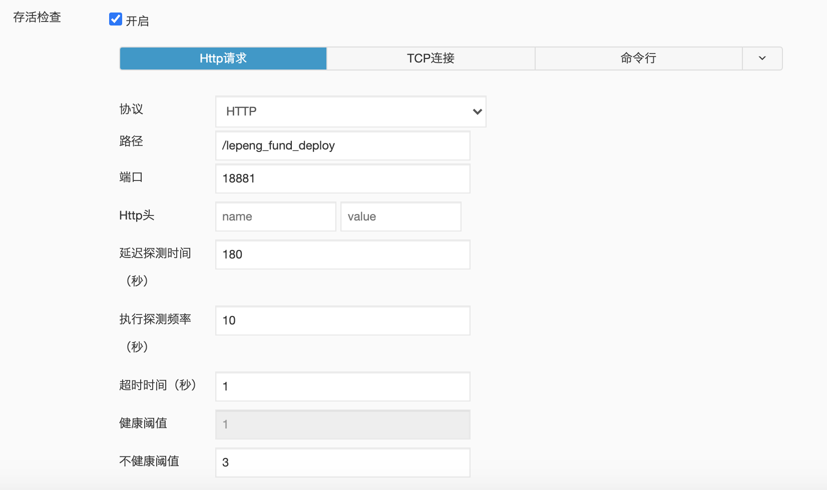Click the Http头 value input
Image resolution: width=827 pixels, height=490 pixels.
coord(400,216)
